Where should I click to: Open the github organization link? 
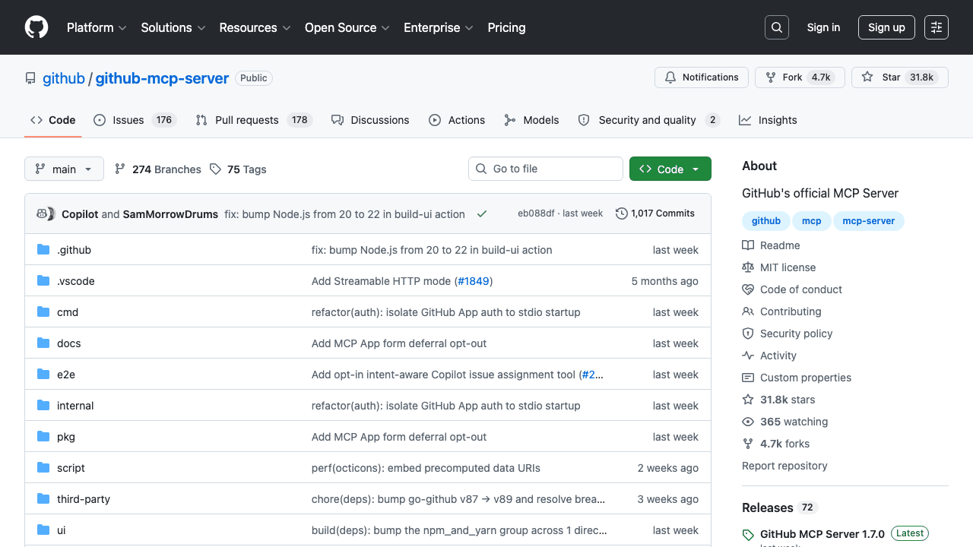click(64, 78)
